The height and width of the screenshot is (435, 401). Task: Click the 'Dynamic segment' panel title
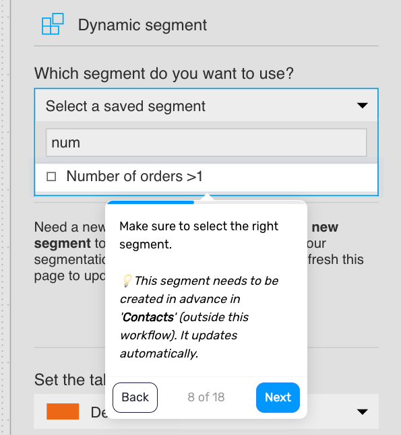[x=142, y=25]
